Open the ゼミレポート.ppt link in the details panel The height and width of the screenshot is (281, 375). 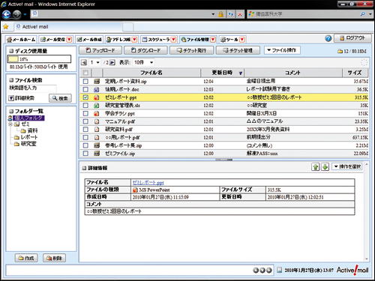148,183
